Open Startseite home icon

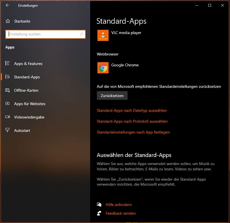pyautogui.click(x=8, y=21)
